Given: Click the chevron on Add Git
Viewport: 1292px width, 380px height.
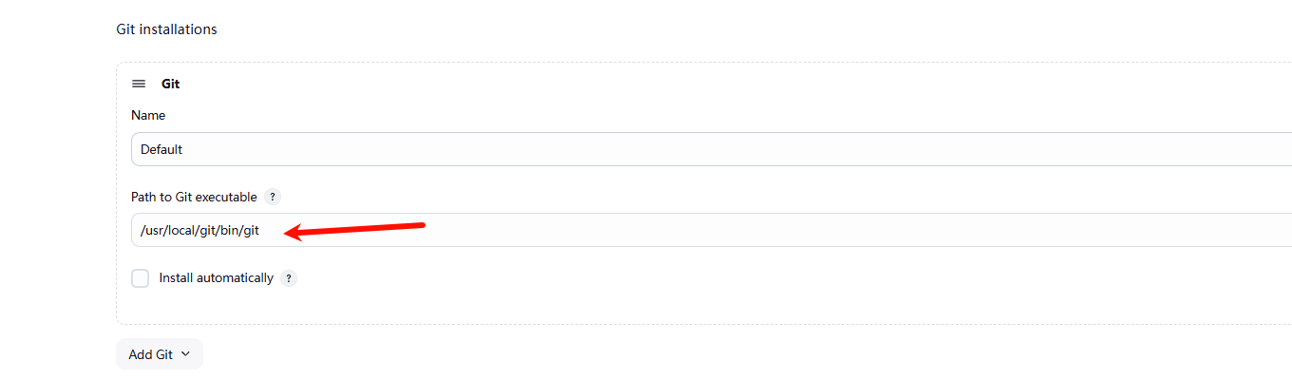Looking at the screenshot, I should click(x=185, y=353).
